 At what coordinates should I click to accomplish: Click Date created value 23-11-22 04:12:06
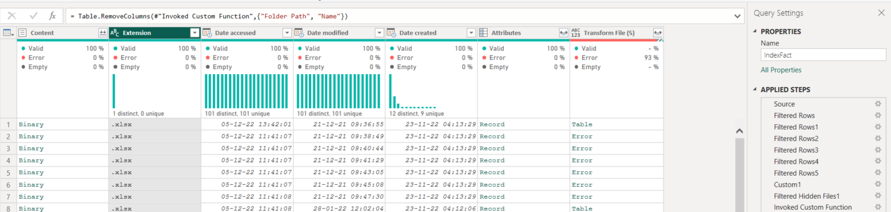432,209
